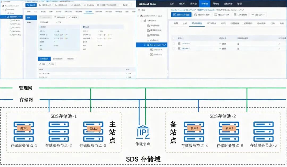This screenshot has height=167, width=287.
Task: Click the SDS存储池-1 label in the diagram
Action: tap(64, 116)
